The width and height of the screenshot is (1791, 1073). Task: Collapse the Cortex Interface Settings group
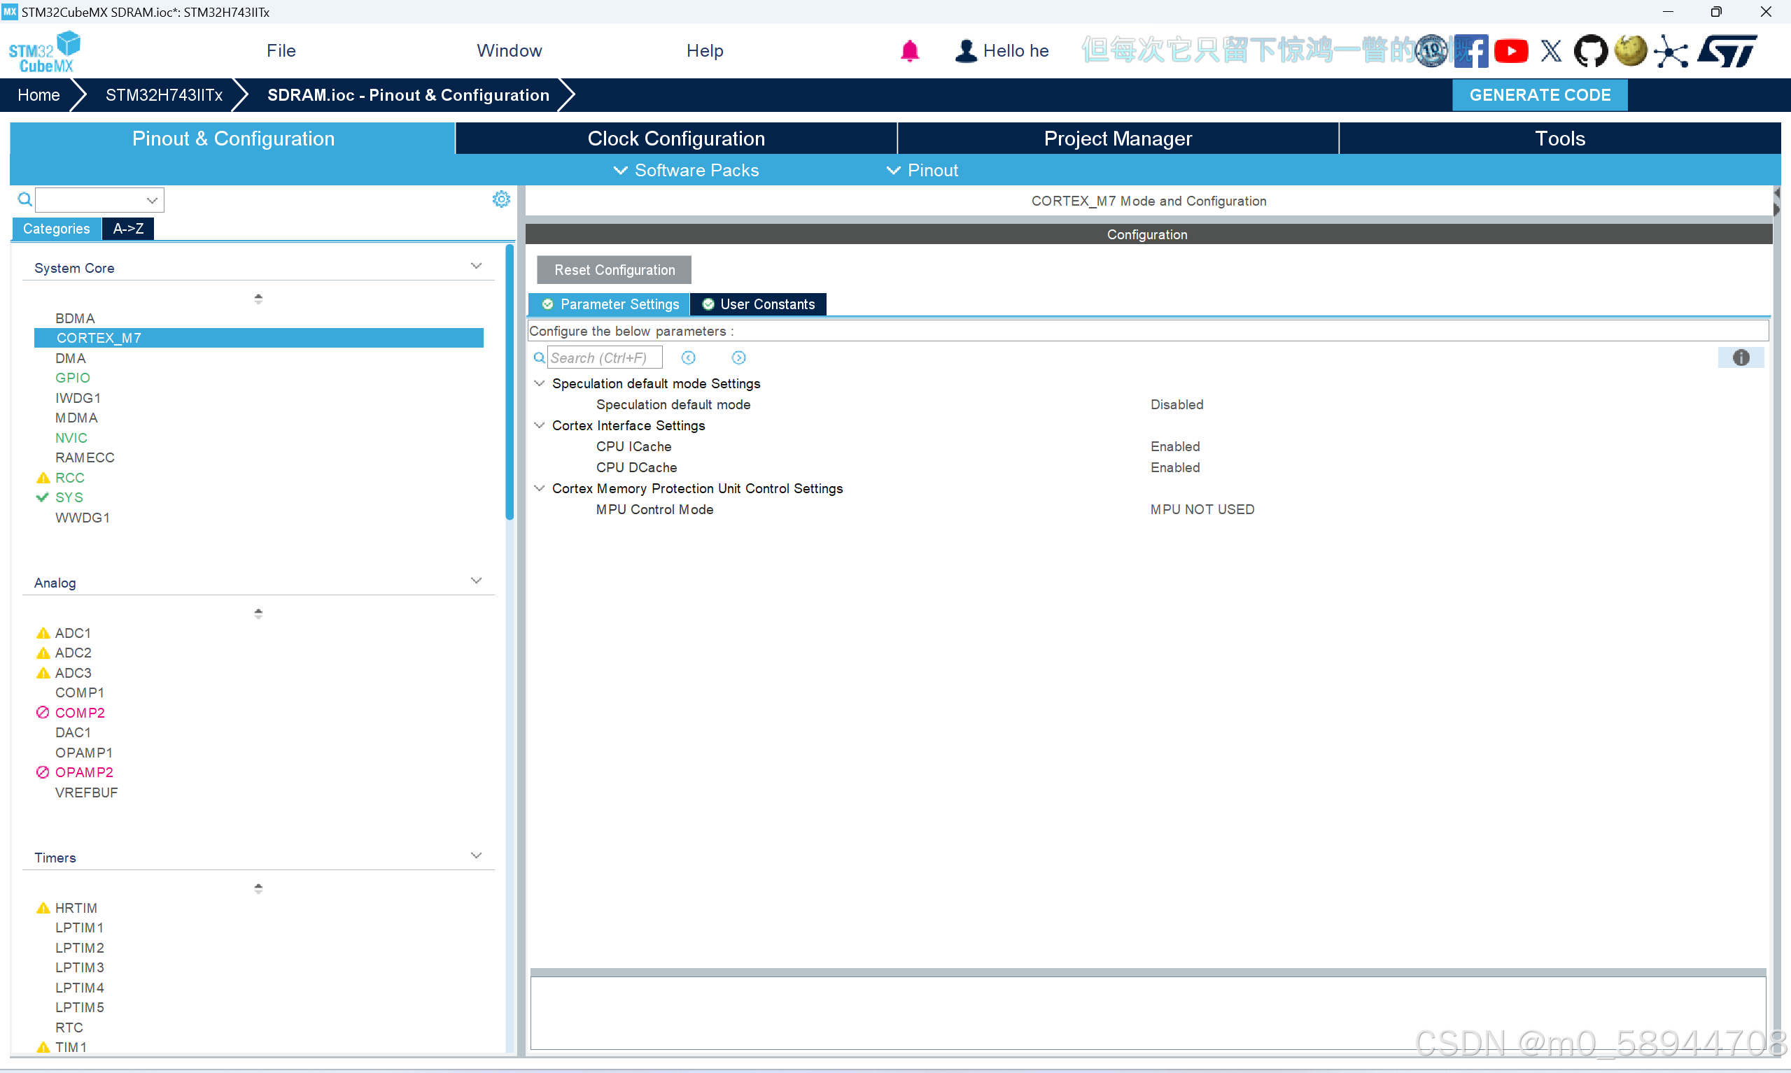539,425
